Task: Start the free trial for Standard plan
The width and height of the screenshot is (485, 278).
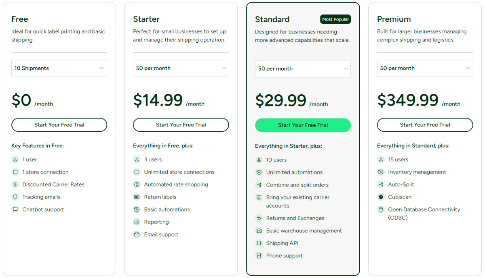Action: tap(303, 125)
